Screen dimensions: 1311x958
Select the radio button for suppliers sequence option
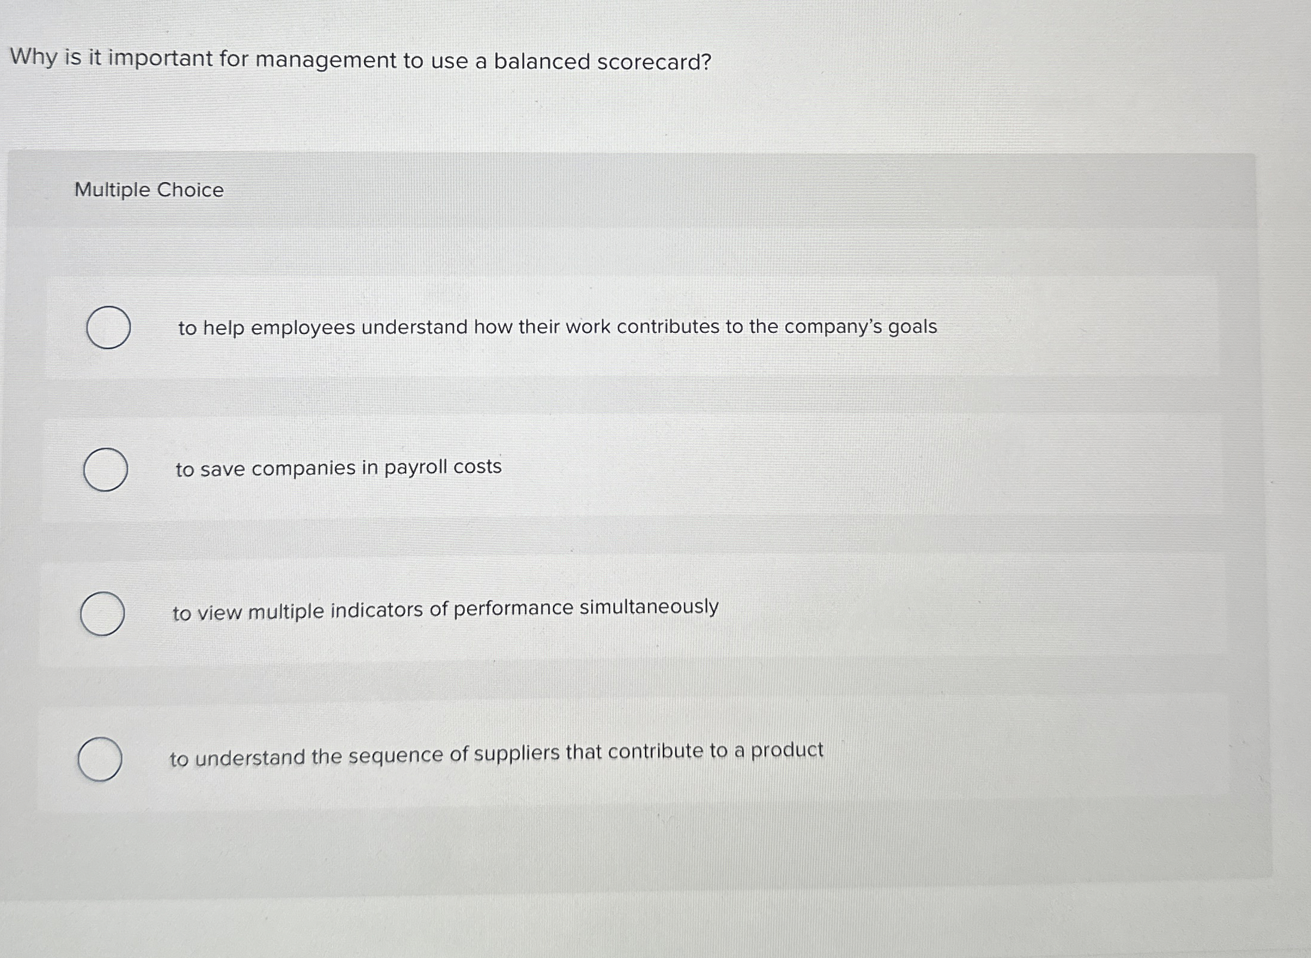click(101, 758)
